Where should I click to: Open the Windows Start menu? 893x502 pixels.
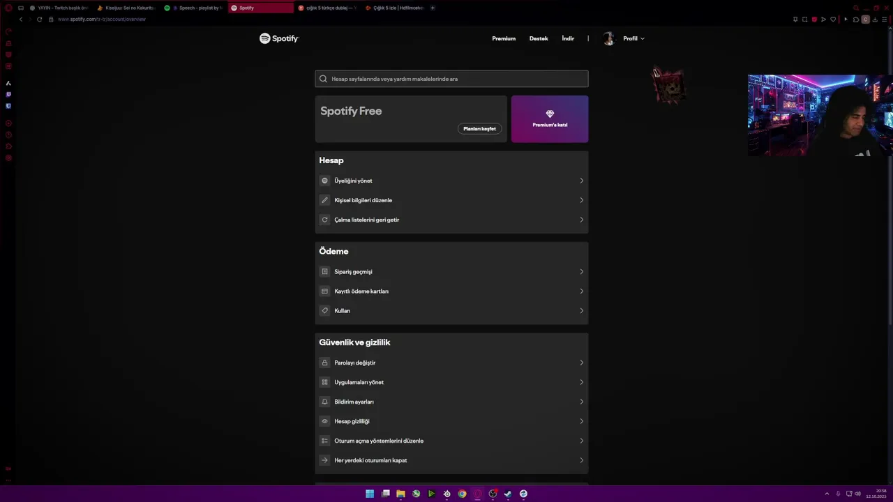(x=370, y=494)
